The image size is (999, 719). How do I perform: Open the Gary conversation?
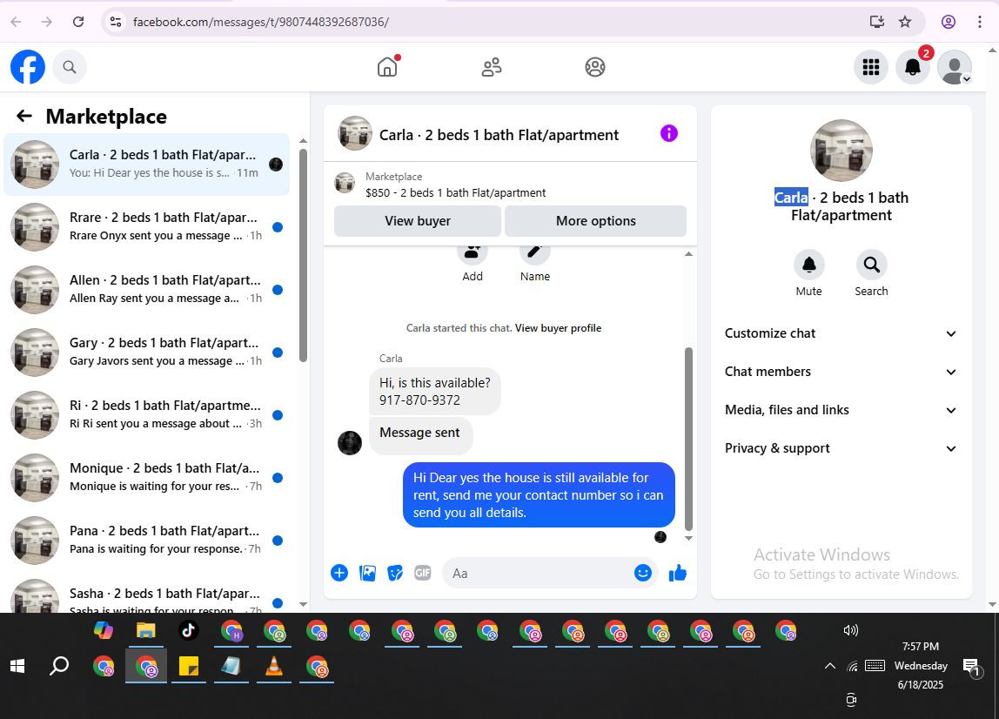click(x=146, y=352)
